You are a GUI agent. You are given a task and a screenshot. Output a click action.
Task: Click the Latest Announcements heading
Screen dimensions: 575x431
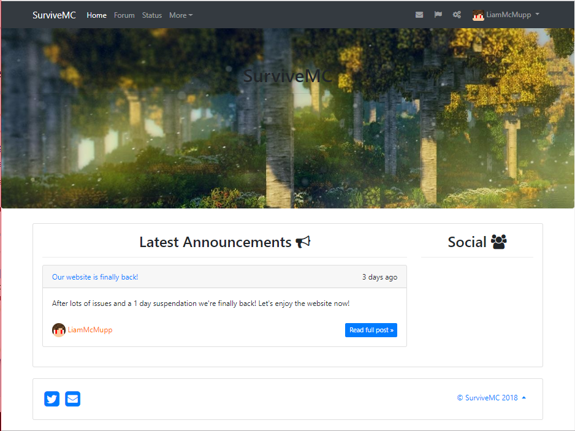click(x=215, y=242)
